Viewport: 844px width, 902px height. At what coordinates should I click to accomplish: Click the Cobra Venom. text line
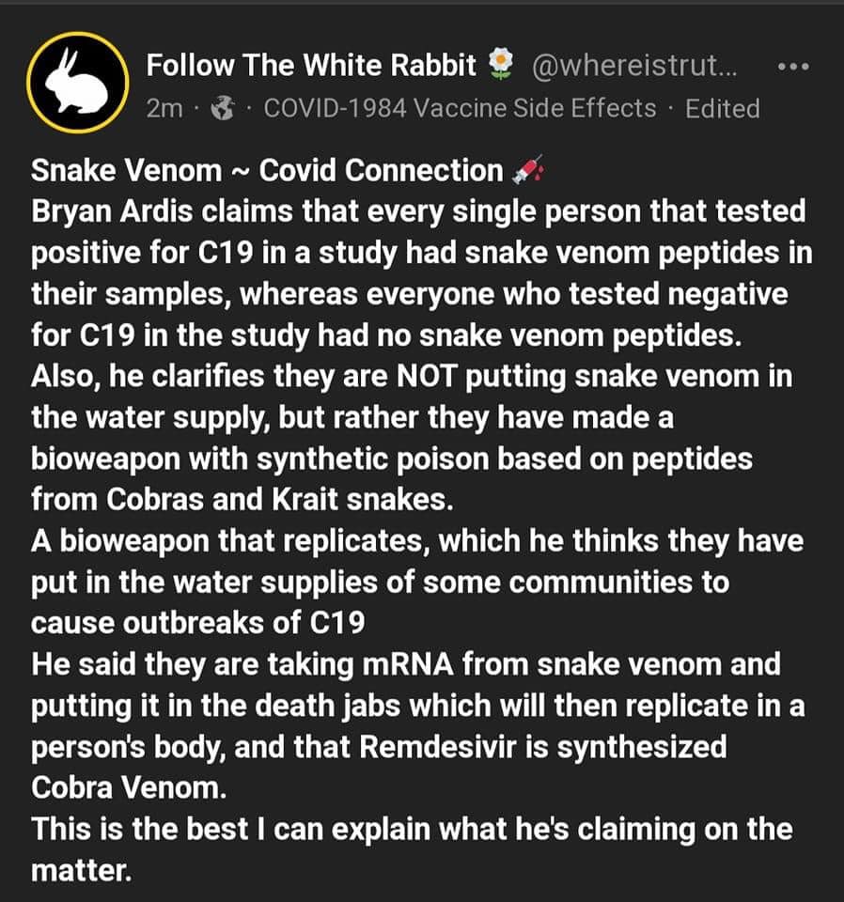tap(129, 787)
